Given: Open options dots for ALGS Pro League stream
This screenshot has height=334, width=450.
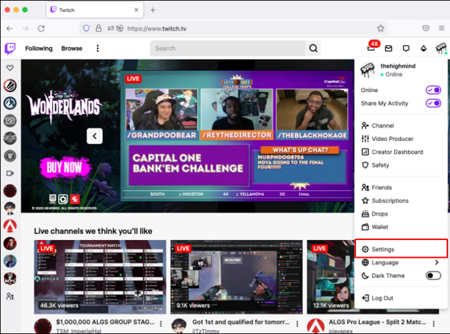Looking at the screenshot, I should 434,324.
